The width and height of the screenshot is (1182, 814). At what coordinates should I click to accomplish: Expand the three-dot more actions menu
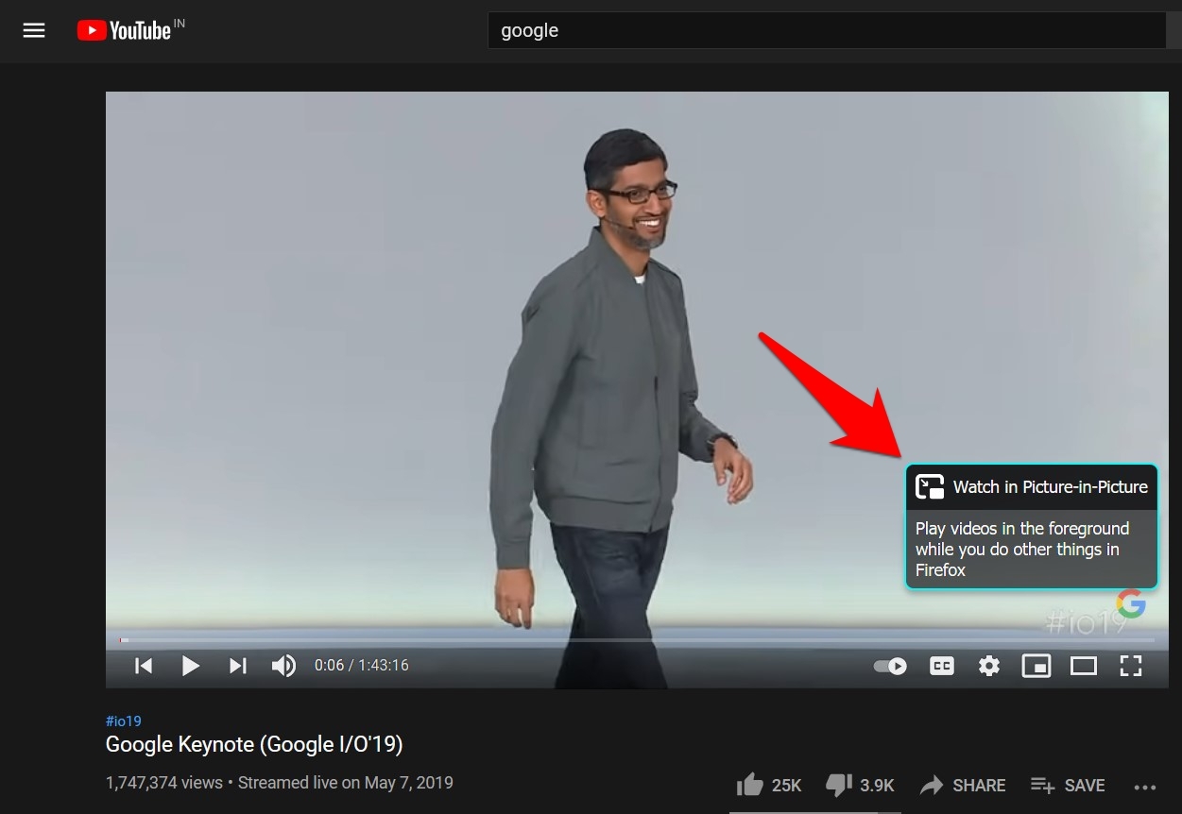pos(1145,787)
